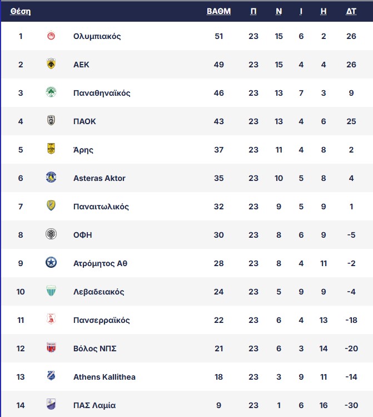Click the Ολυμπιακός club crest
Image resolution: width=373 pixels, height=417 pixels.
click(x=51, y=36)
